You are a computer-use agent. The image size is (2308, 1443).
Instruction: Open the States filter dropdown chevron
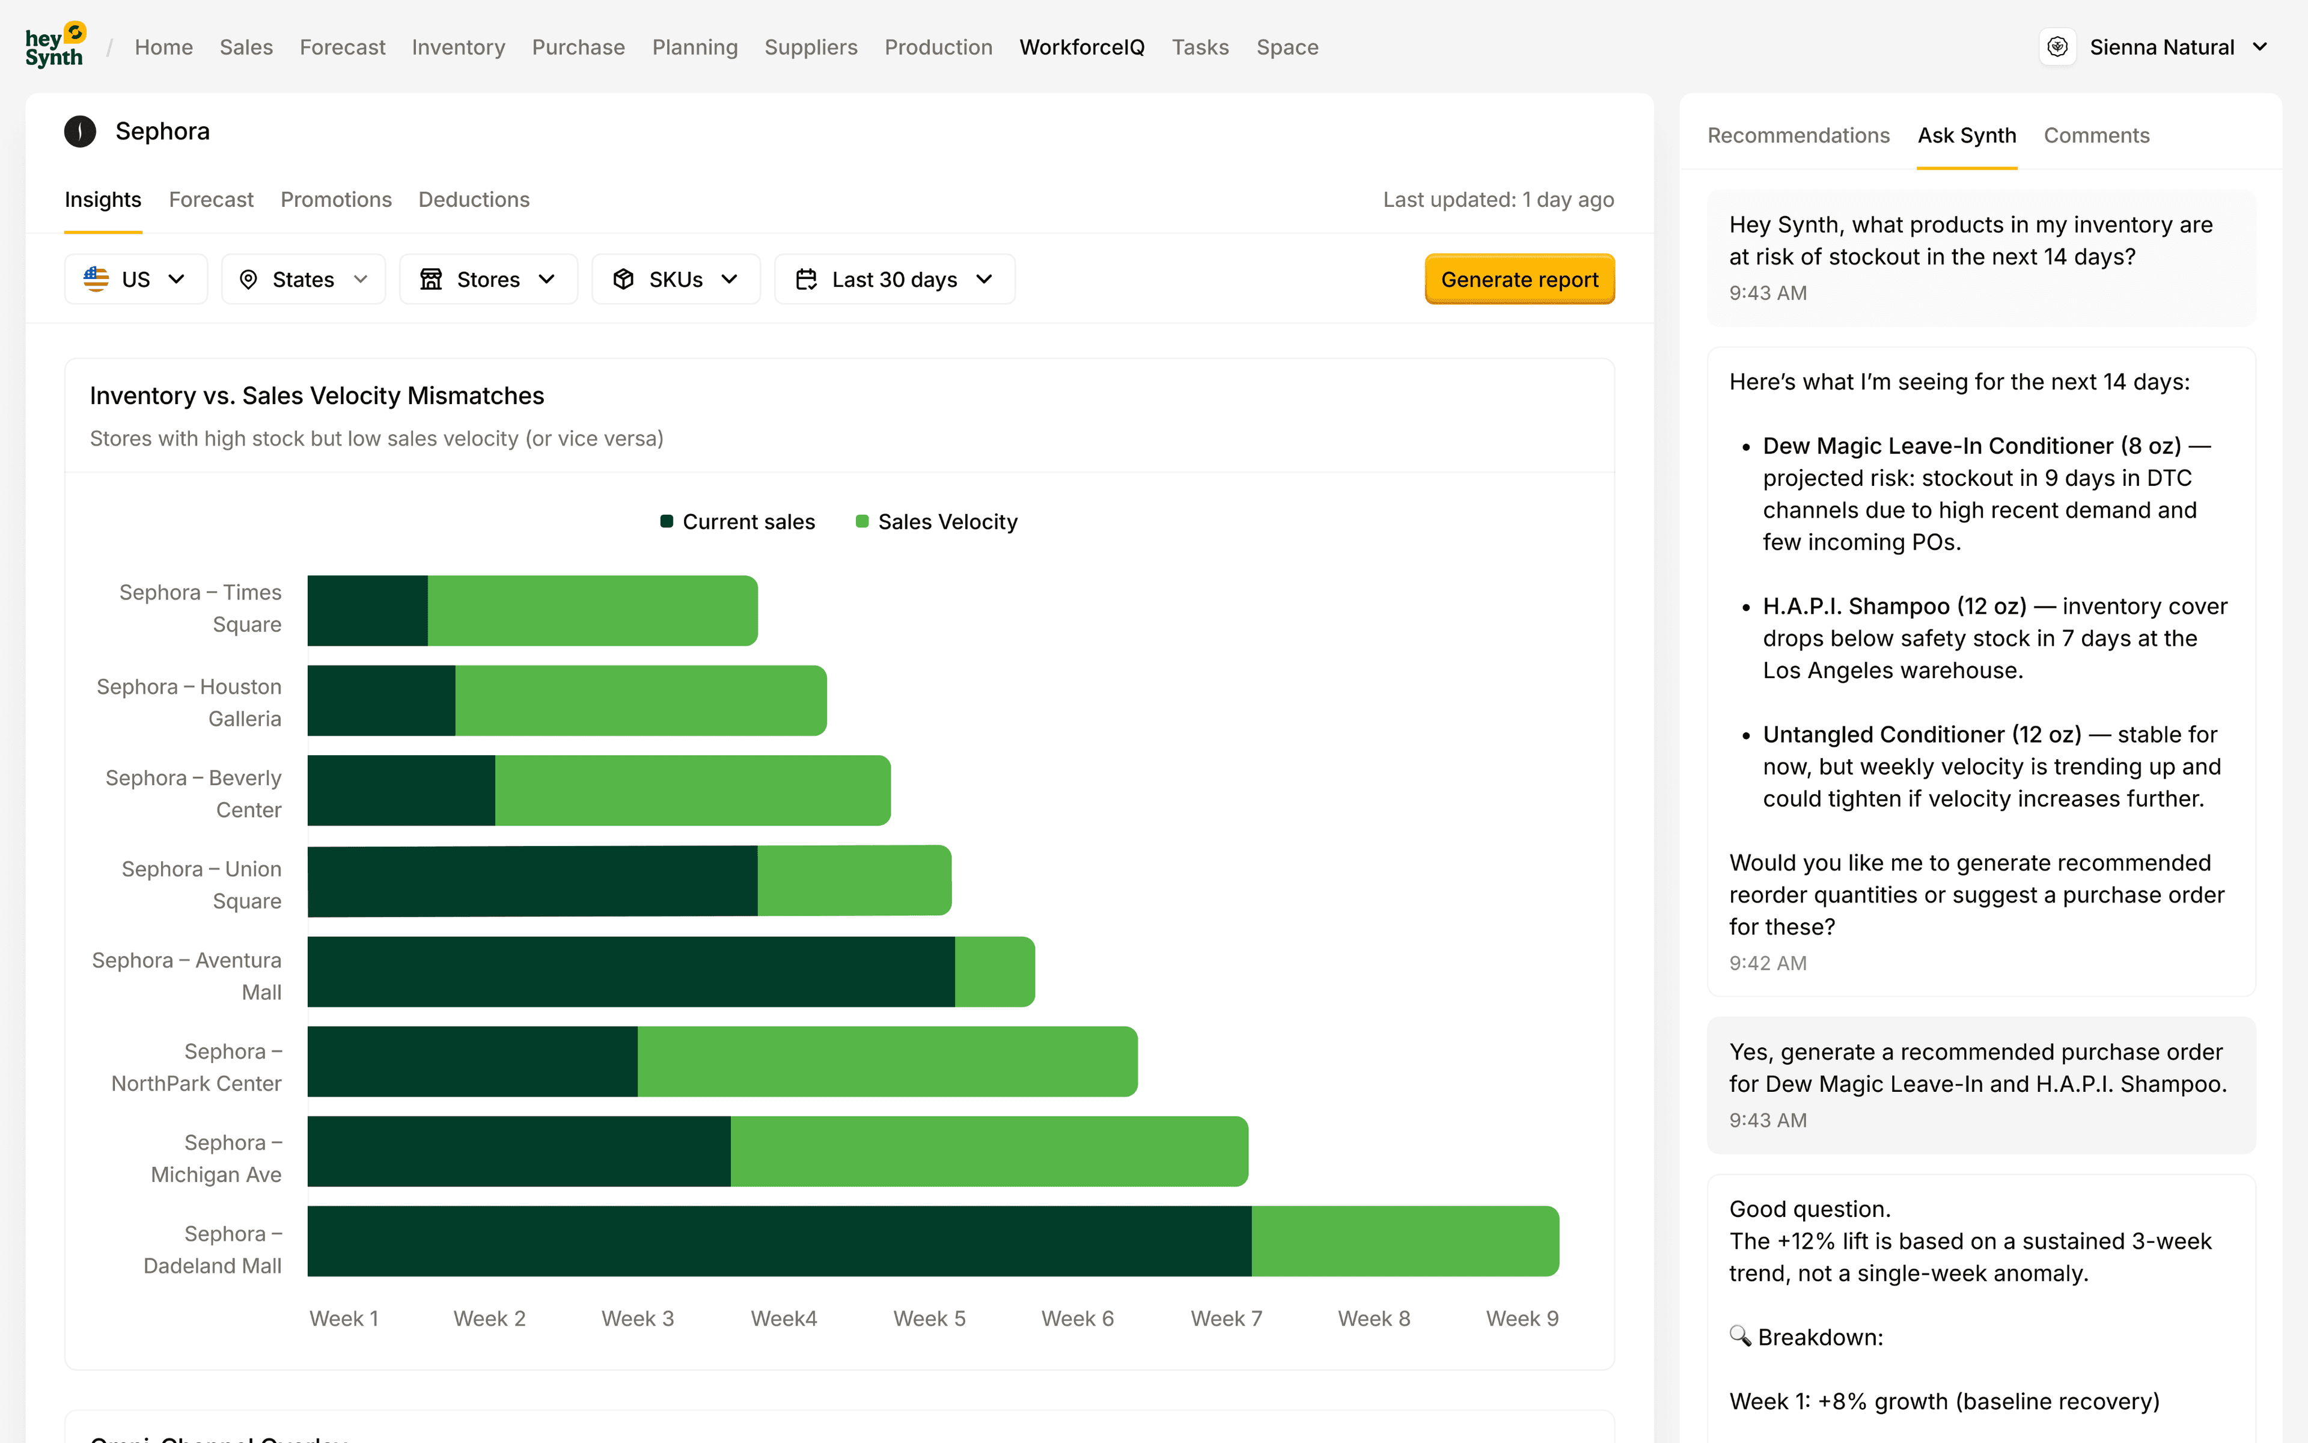click(361, 278)
